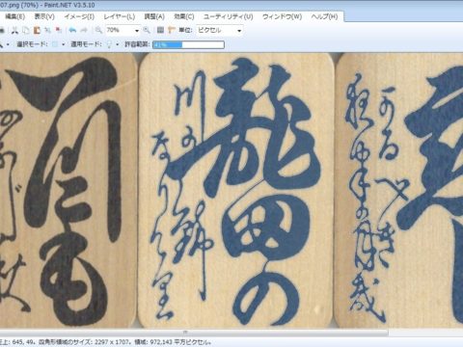
Task: Toggle the pixel grid icon
Action: click(x=160, y=30)
